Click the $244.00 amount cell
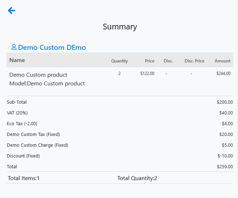Screen dimensions: 238x198 pyautogui.click(x=223, y=74)
